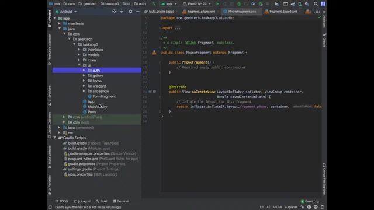Click the green inspection checkmark in editor
The image size is (374, 210).
(x=319, y=17)
